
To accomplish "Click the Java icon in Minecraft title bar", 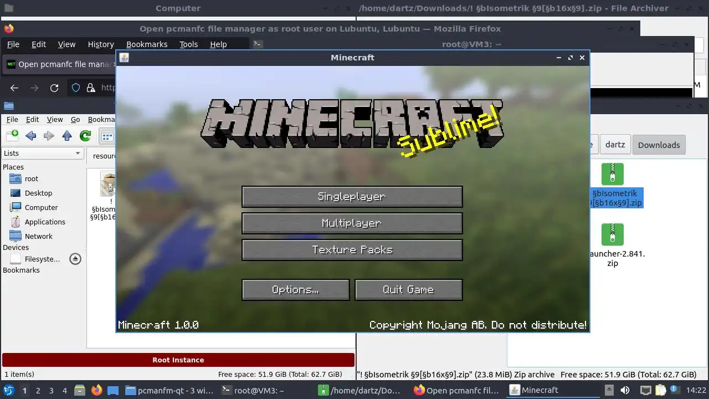I will 124,58.
